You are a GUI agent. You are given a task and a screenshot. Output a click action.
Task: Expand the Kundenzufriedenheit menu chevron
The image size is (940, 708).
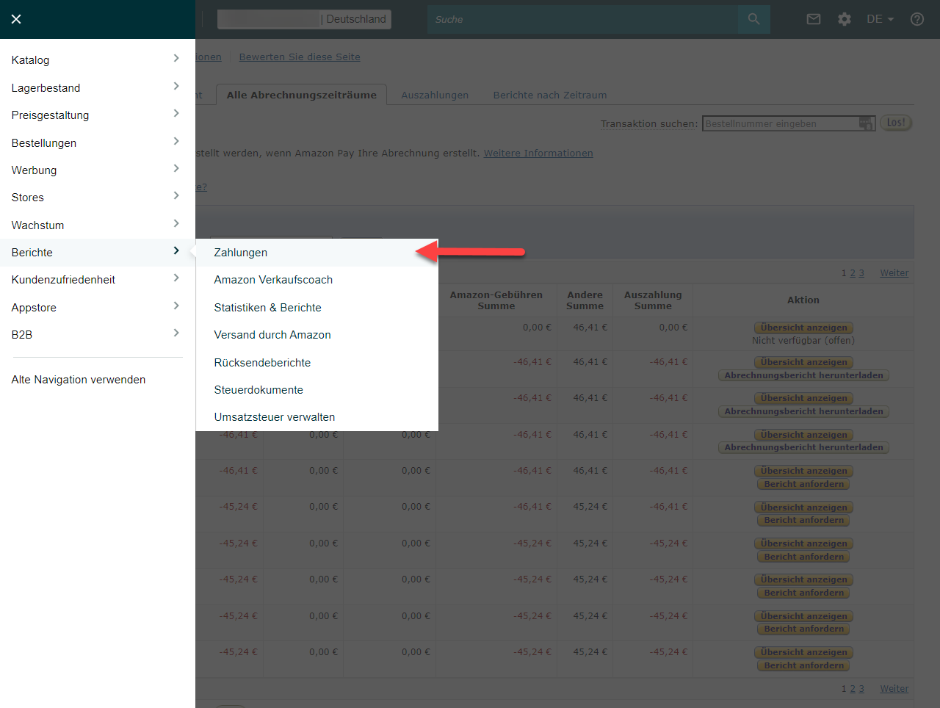tap(176, 278)
